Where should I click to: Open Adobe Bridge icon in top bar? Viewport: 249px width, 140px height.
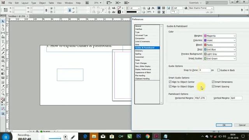[x=87, y=3]
